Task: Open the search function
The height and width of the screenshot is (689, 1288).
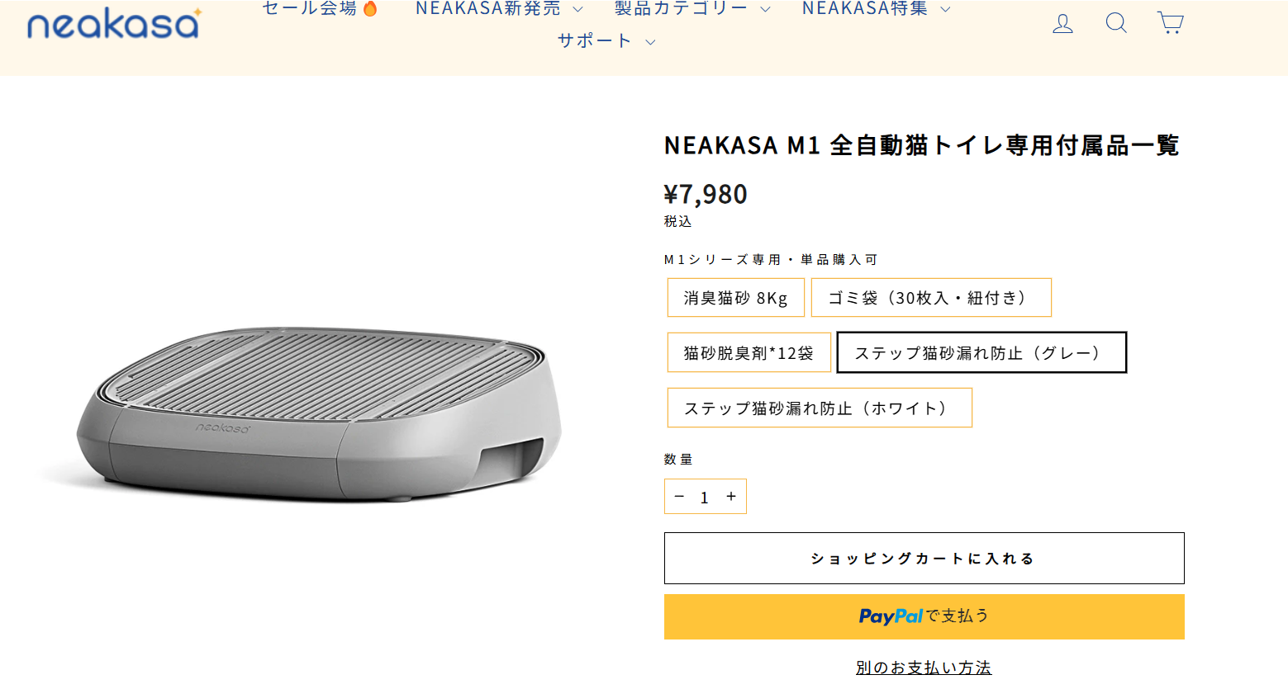Action: (x=1115, y=23)
